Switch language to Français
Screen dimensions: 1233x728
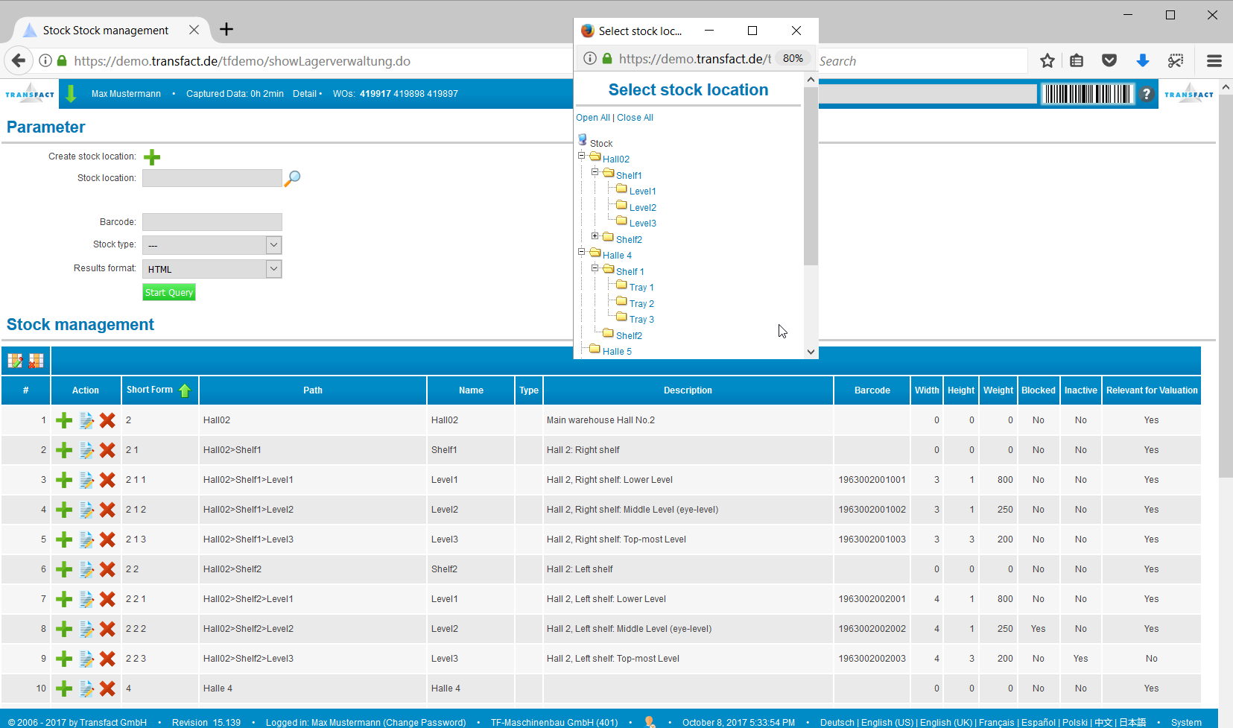pyautogui.click(x=996, y=723)
